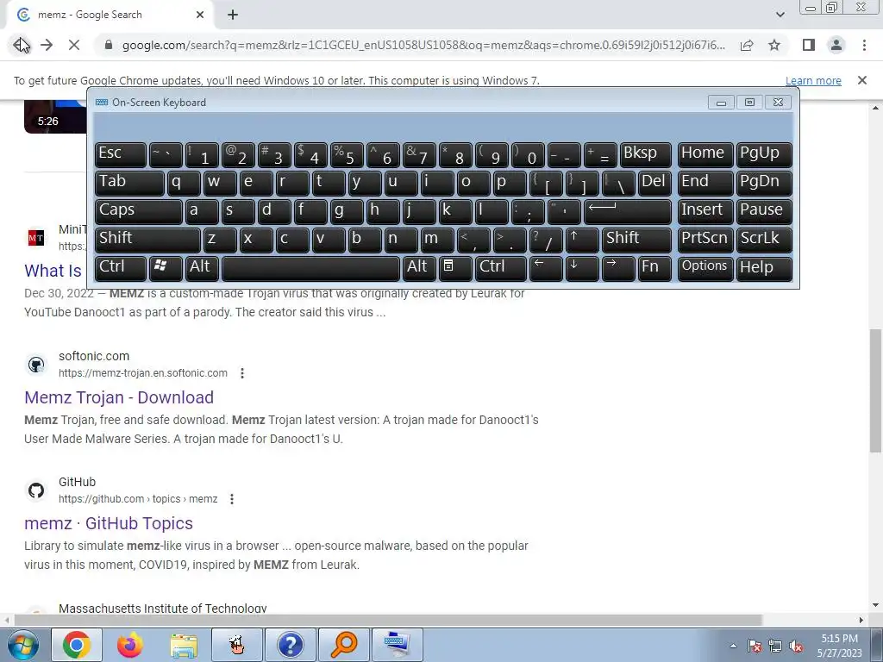Click Chrome's forward navigation arrow
883x662 pixels.
[x=47, y=45]
